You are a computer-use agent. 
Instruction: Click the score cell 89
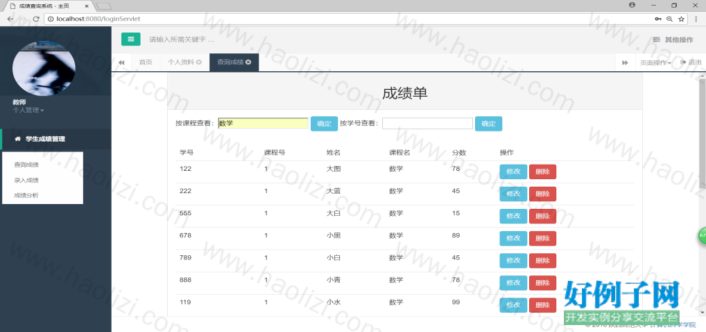point(456,235)
